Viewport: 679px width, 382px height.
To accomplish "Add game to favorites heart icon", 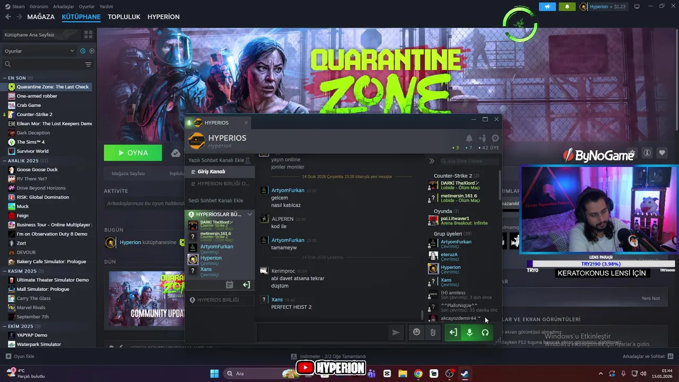I will coord(662,153).
